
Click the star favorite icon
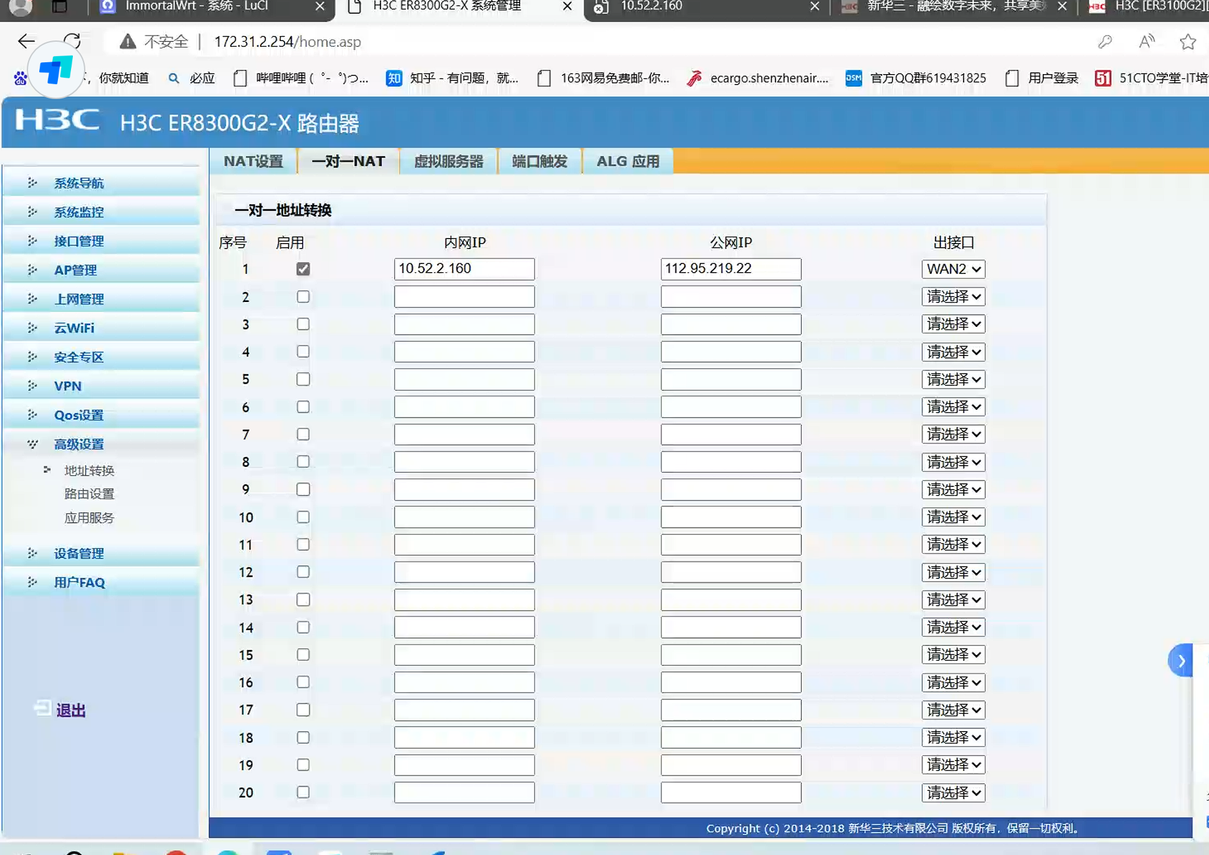click(1187, 42)
